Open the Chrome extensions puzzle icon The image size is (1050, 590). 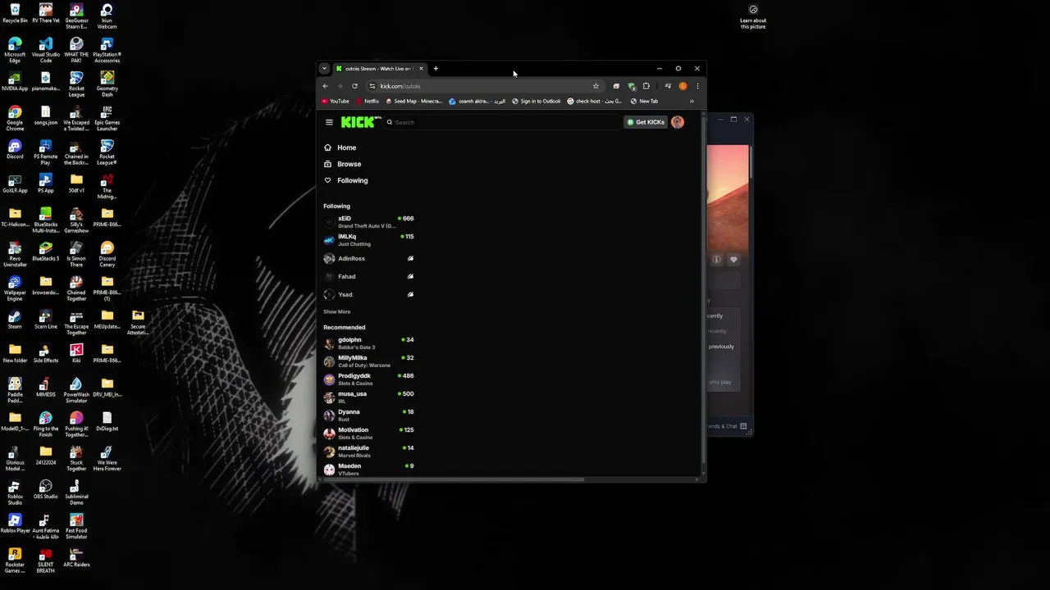coord(646,86)
